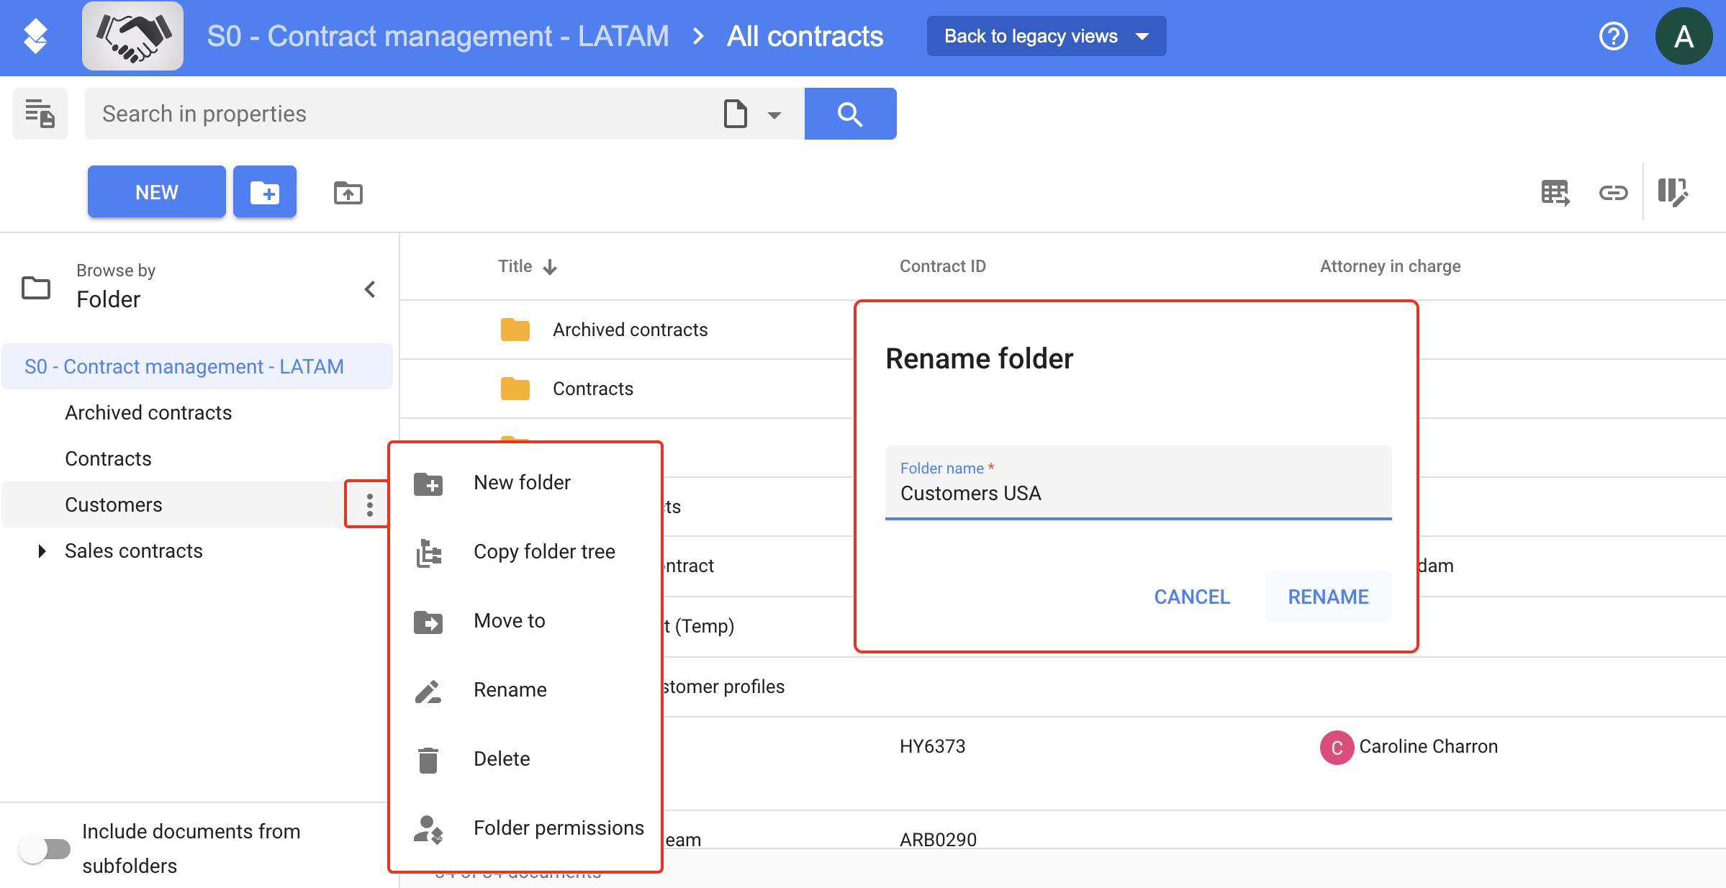Click the Contract ID column header
The image size is (1726, 888).
(942, 266)
